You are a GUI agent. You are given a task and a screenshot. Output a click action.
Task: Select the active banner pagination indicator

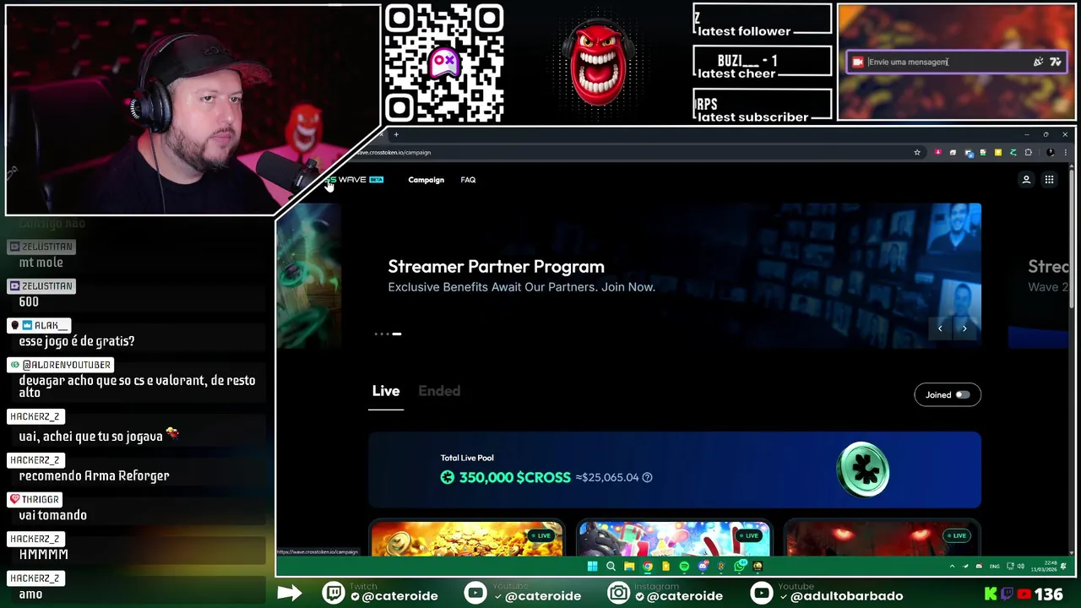[x=396, y=334]
